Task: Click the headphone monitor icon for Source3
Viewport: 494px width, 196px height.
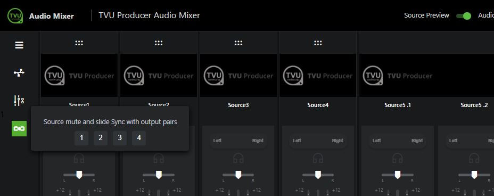Action: point(238,158)
